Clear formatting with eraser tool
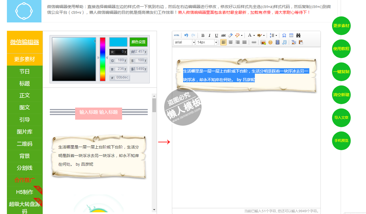366x214 pixels. [x=230, y=35]
